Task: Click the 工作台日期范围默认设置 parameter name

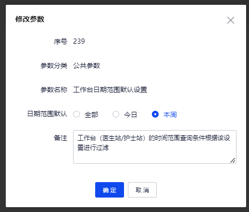Action: (110, 90)
